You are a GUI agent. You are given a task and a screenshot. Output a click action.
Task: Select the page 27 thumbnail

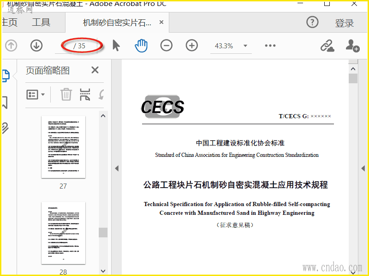(x=63, y=147)
